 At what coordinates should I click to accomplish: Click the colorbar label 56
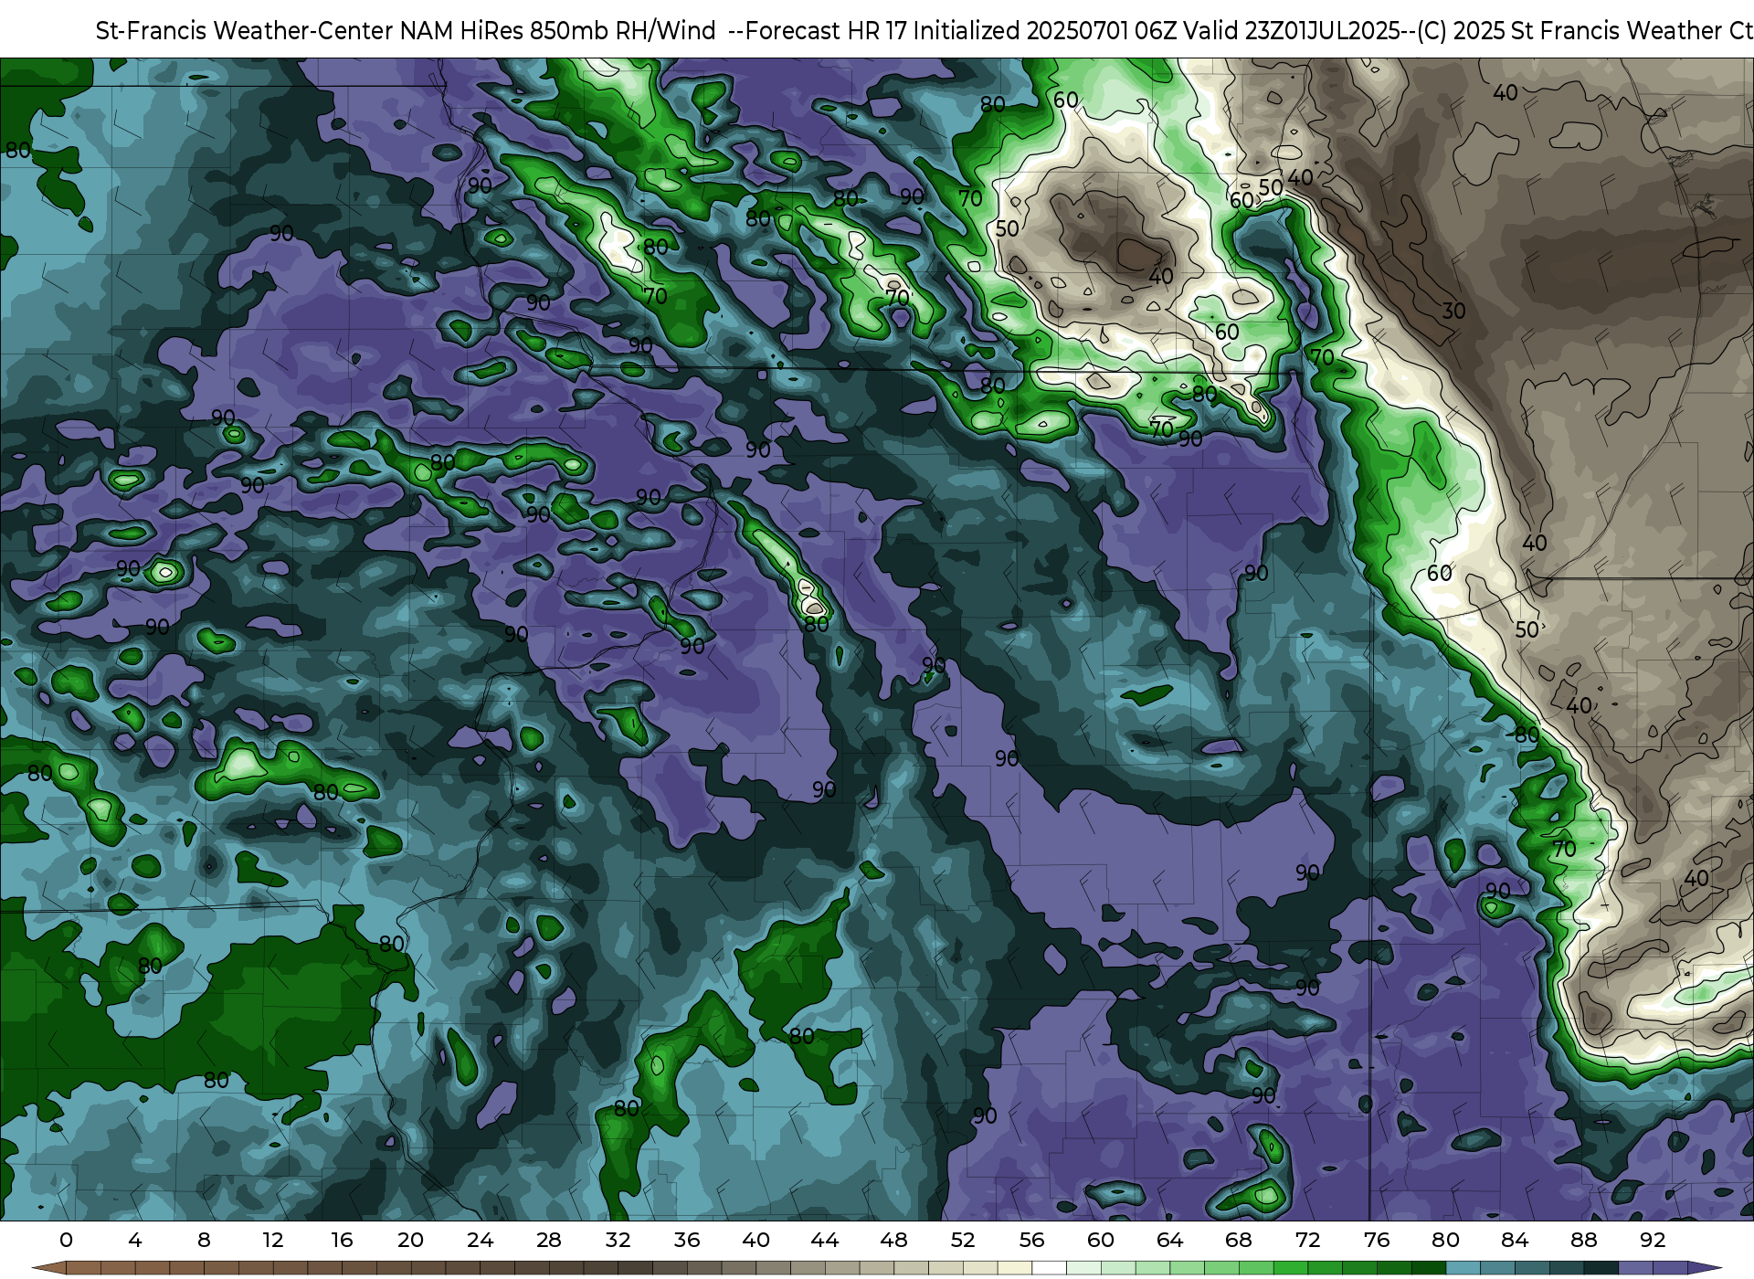(1032, 1240)
